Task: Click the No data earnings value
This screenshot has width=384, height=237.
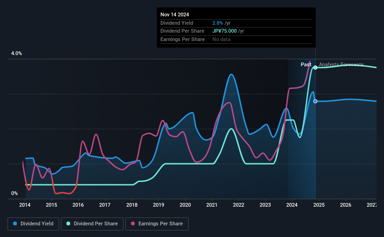Action: pos(221,39)
